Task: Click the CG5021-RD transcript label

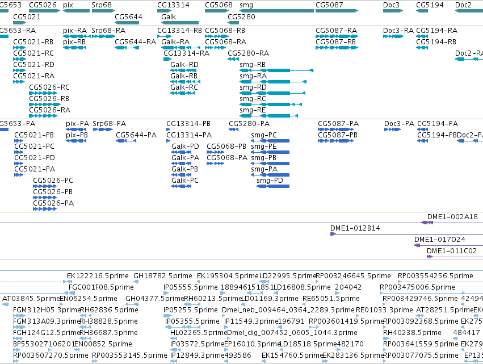Action: 33,65
